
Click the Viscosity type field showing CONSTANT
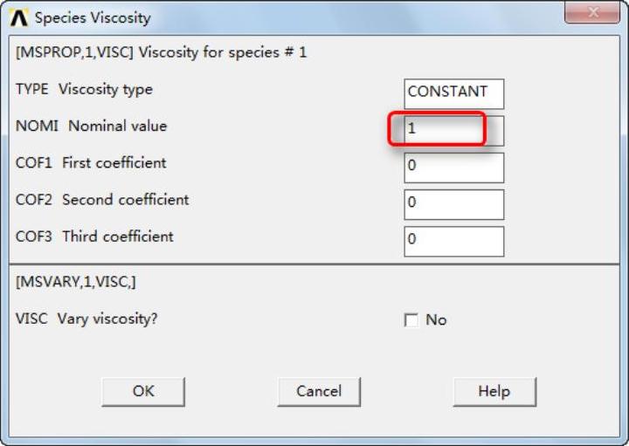(x=453, y=92)
